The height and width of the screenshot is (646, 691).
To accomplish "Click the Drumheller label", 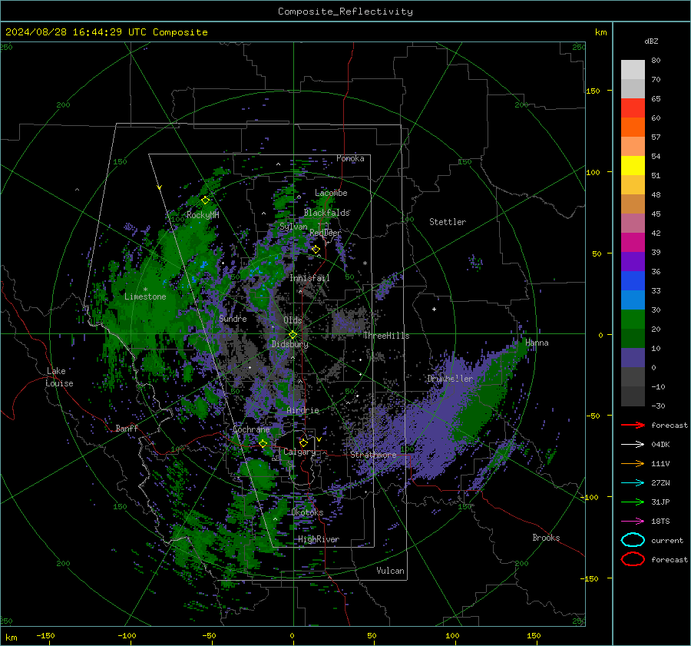I will coord(450,379).
